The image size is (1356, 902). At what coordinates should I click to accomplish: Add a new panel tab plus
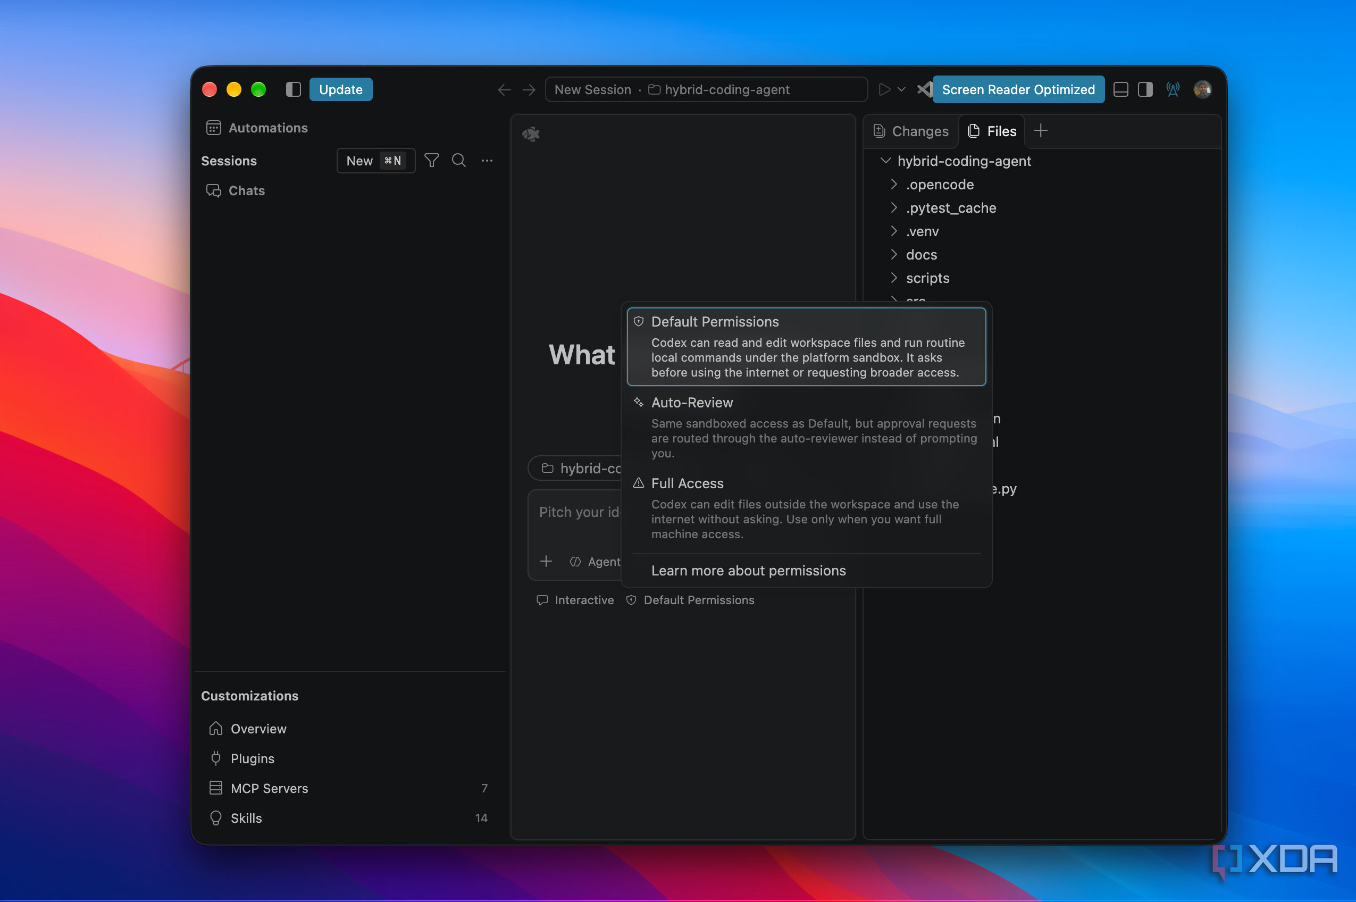tap(1040, 131)
